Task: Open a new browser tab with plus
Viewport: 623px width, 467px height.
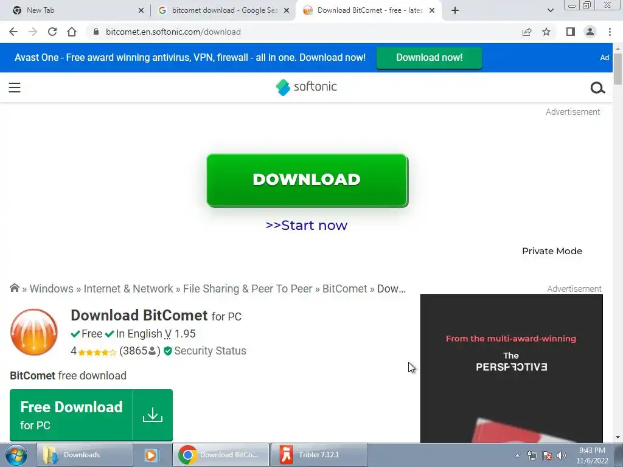Action: pos(455,10)
